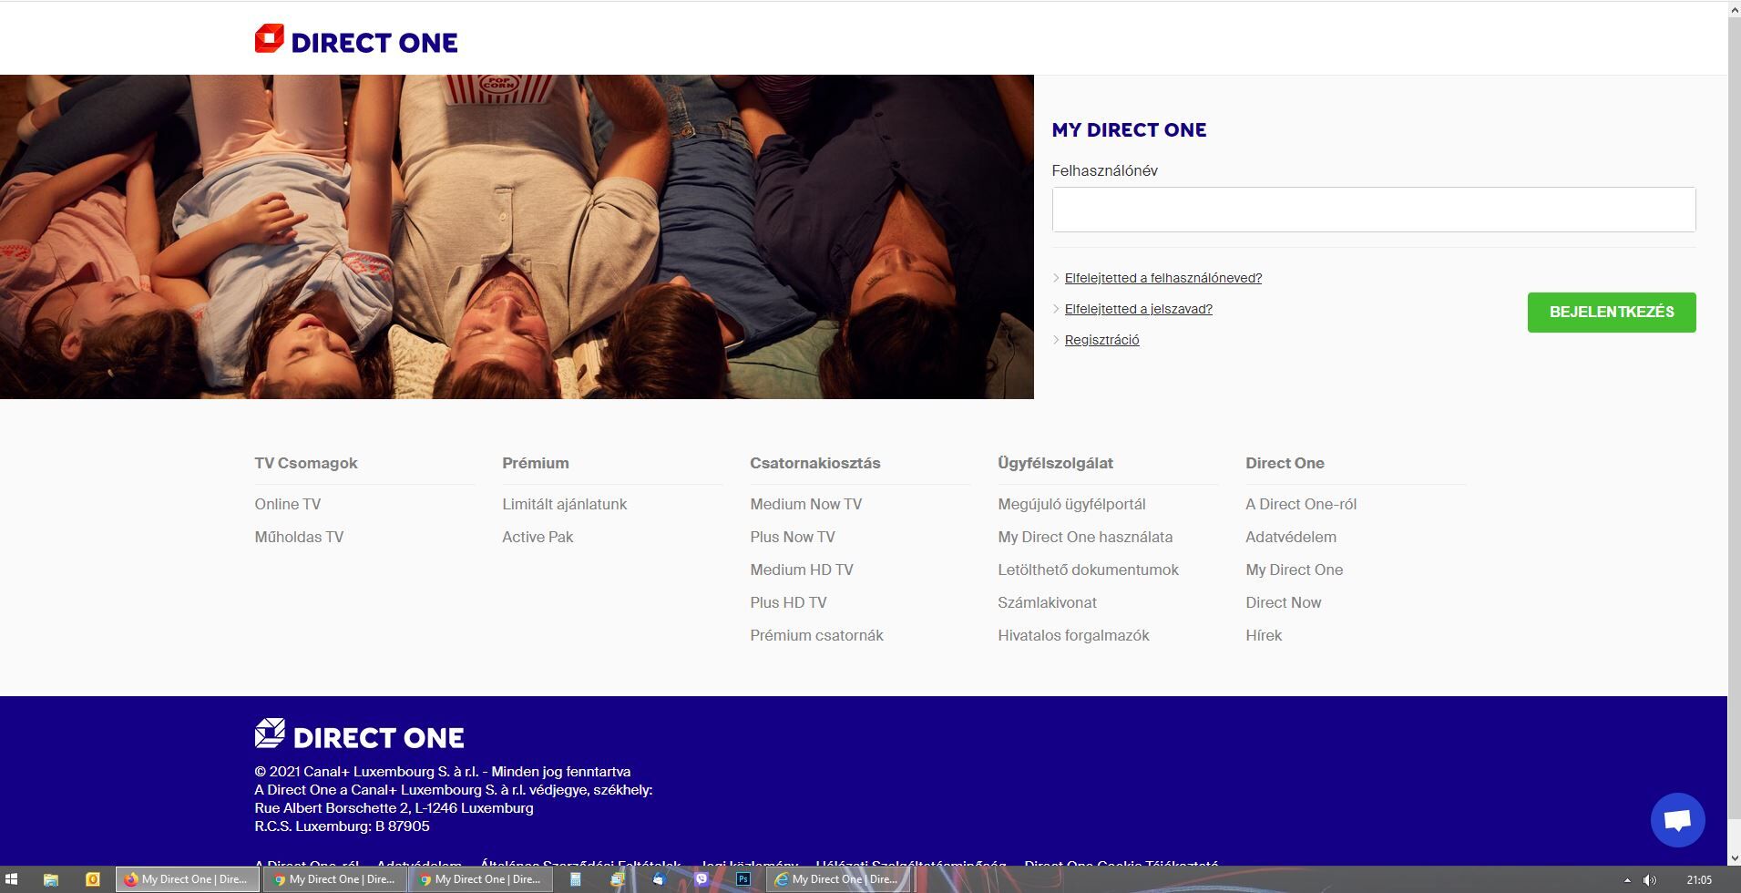Viewport: 1741px width, 893px height.
Task: Switch to the Firefox My Direct One window
Action: click(x=188, y=879)
